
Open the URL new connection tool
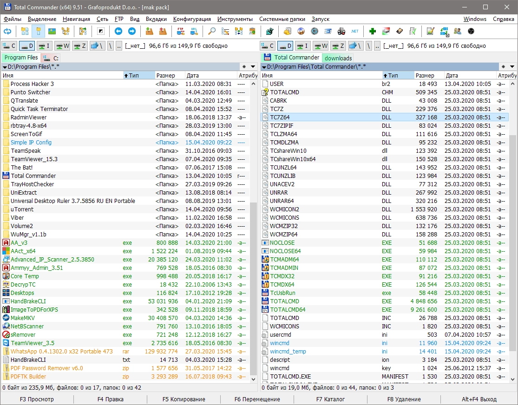tap(194, 32)
